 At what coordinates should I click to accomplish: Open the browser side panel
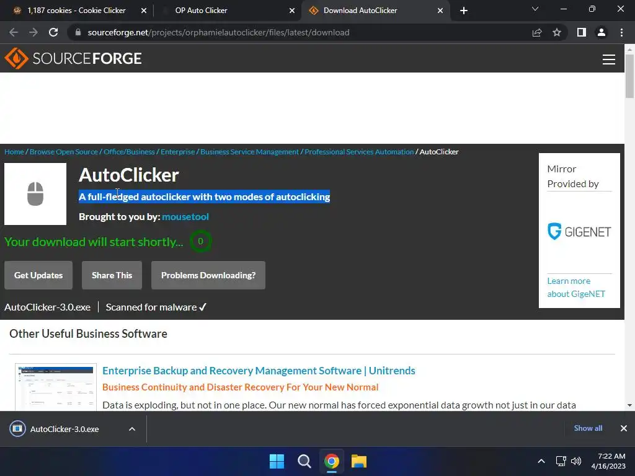pos(582,32)
